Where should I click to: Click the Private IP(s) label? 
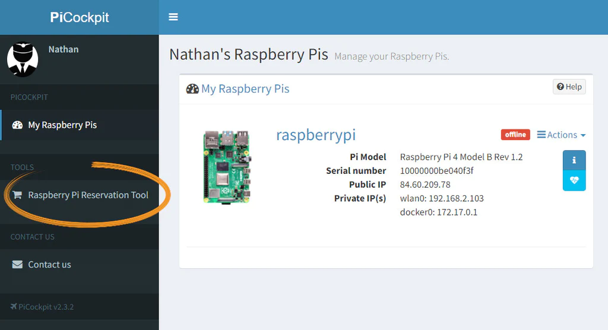pyautogui.click(x=360, y=199)
